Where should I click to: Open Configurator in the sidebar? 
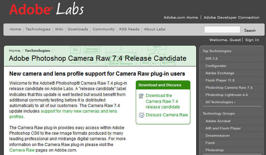(216, 66)
